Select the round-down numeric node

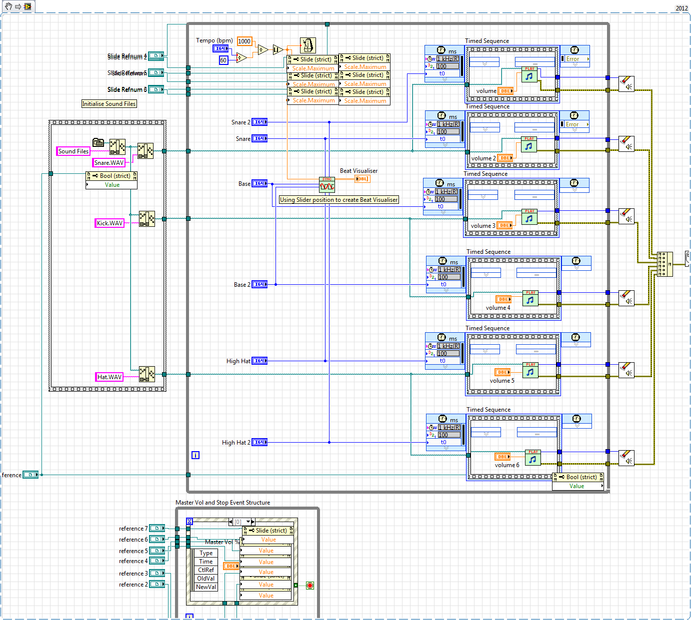pyautogui.click(x=277, y=49)
